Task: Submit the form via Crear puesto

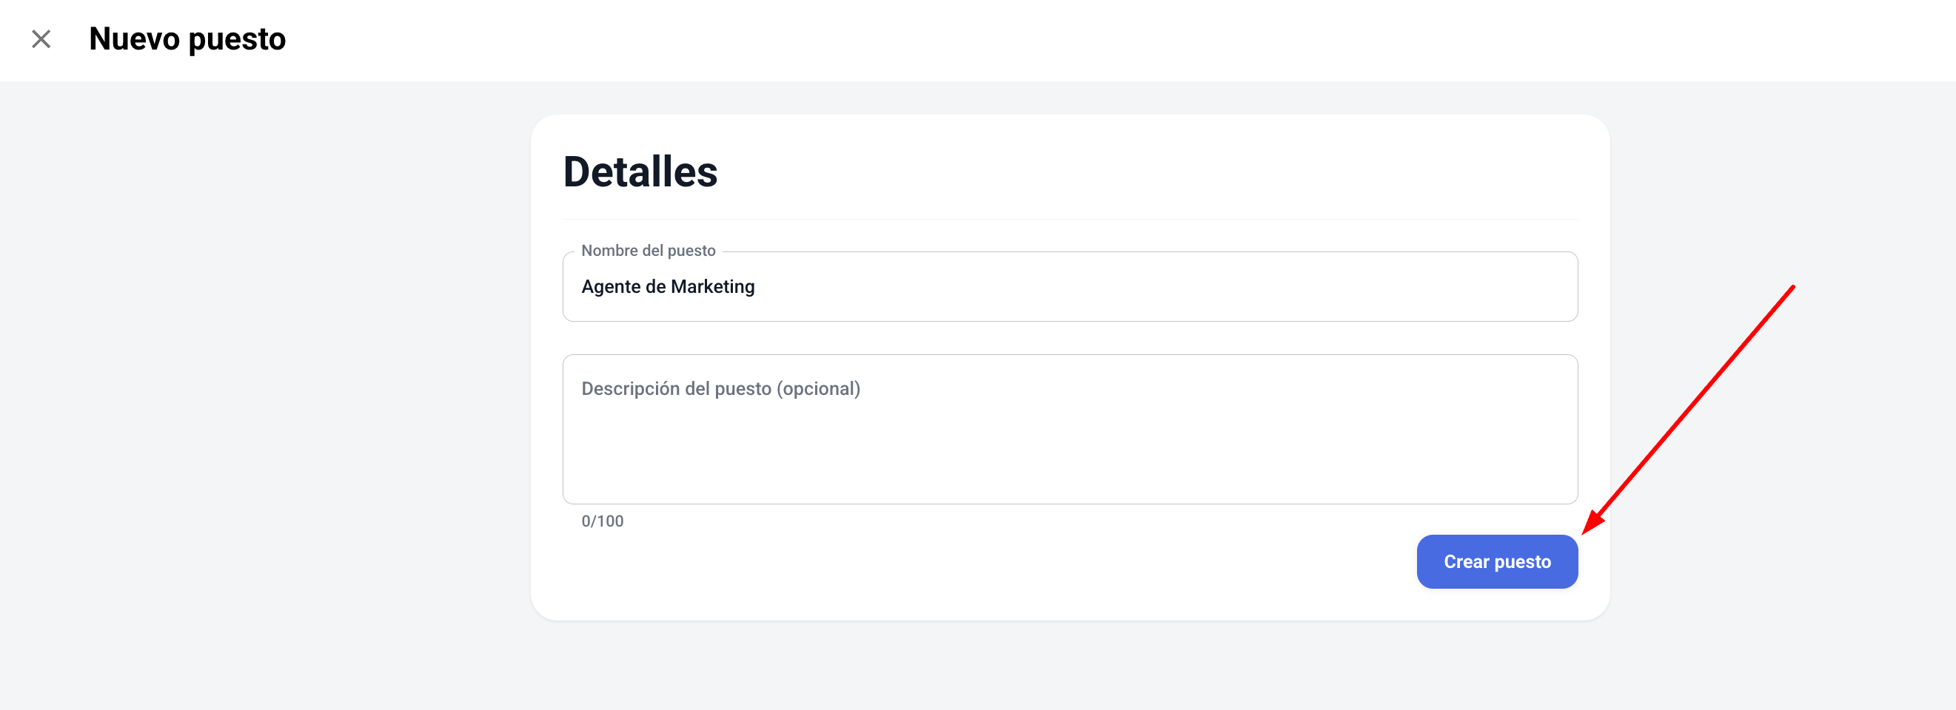Action: coord(1496,561)
